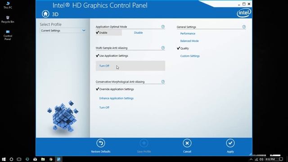The height and width of the screenshot is (162, 288).
Task: Select Enable for Application Optimal Mode
Action: coord(108,33)
